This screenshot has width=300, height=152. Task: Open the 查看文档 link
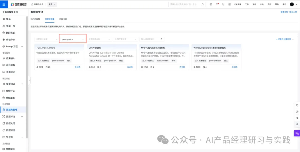click(x=284, y=12)
